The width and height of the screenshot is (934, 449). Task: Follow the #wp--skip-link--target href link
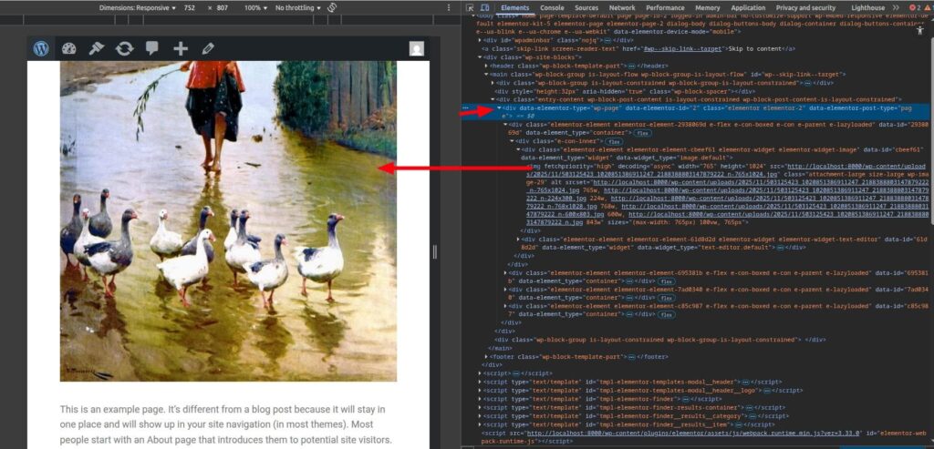click(x=683, y=49)
